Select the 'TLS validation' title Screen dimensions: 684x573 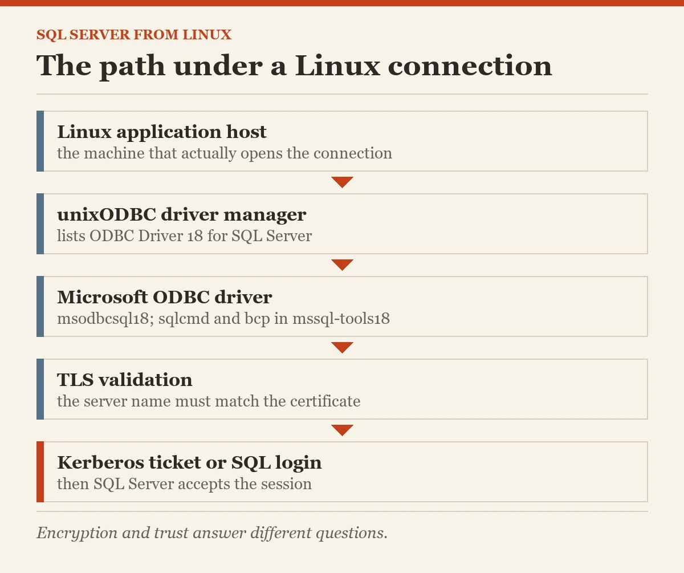125,380
